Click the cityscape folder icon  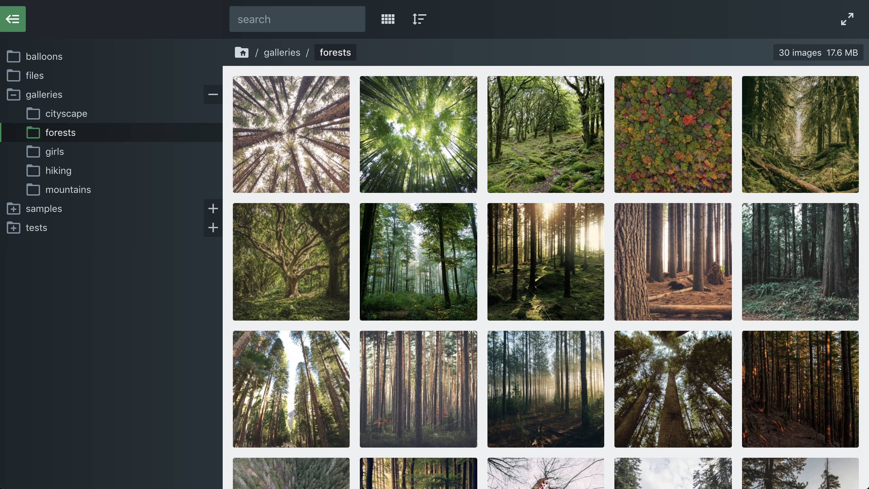(x=33, y=113)
